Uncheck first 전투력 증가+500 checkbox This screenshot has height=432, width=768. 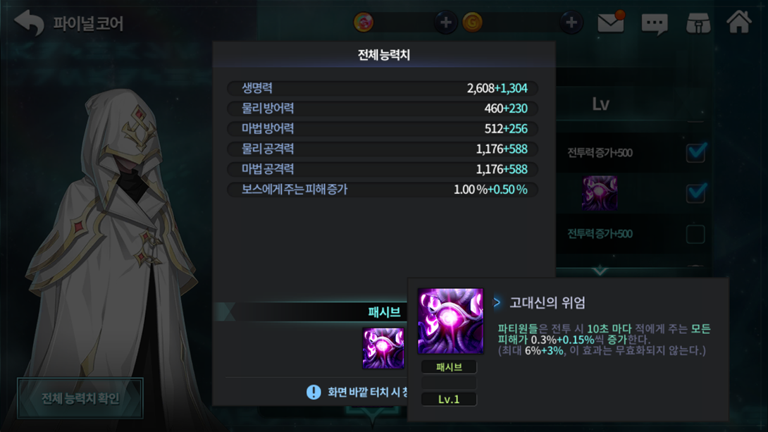click(x=695, y=152)
